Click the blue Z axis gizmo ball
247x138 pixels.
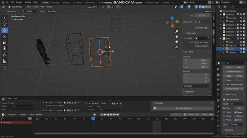point(172,18)
